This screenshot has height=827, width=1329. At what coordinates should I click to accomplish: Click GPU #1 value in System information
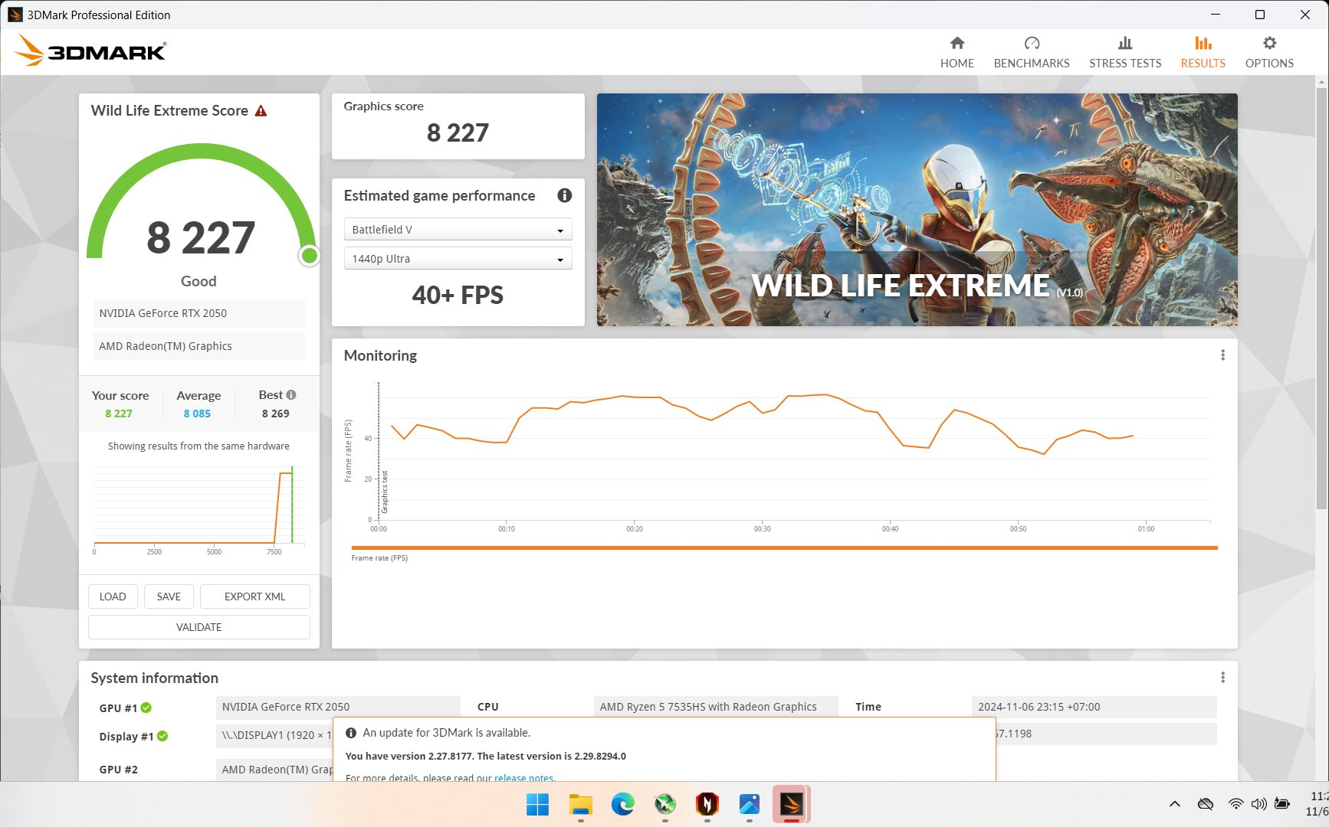[x=338, y=707]
